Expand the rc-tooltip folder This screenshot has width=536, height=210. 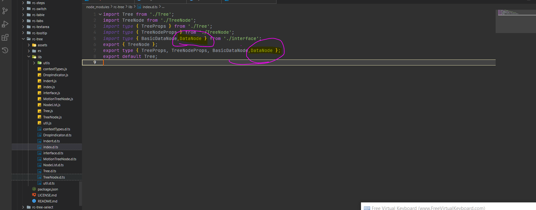tap(23, 33)
